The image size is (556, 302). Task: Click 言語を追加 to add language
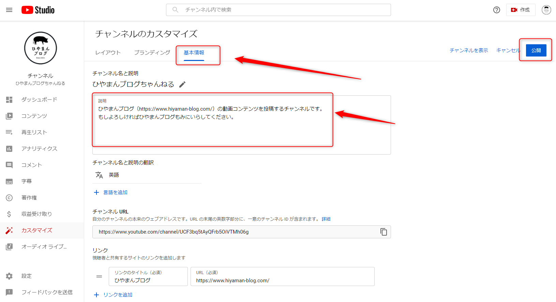(115, 192)
